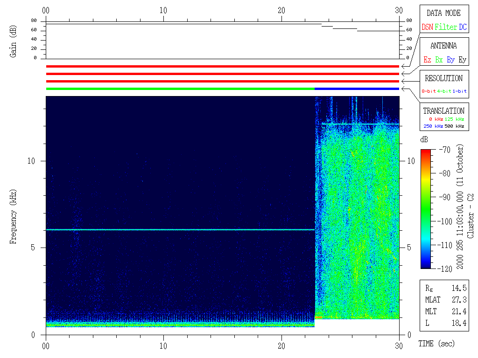Image resolution: width=478 pixels, height=358 pixels.
Task: Click the red DSN data mode label
Action: point(427,27)
